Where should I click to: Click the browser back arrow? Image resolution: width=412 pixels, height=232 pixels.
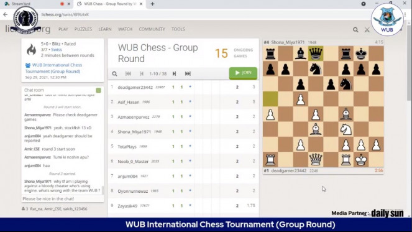tap(5, 14)
